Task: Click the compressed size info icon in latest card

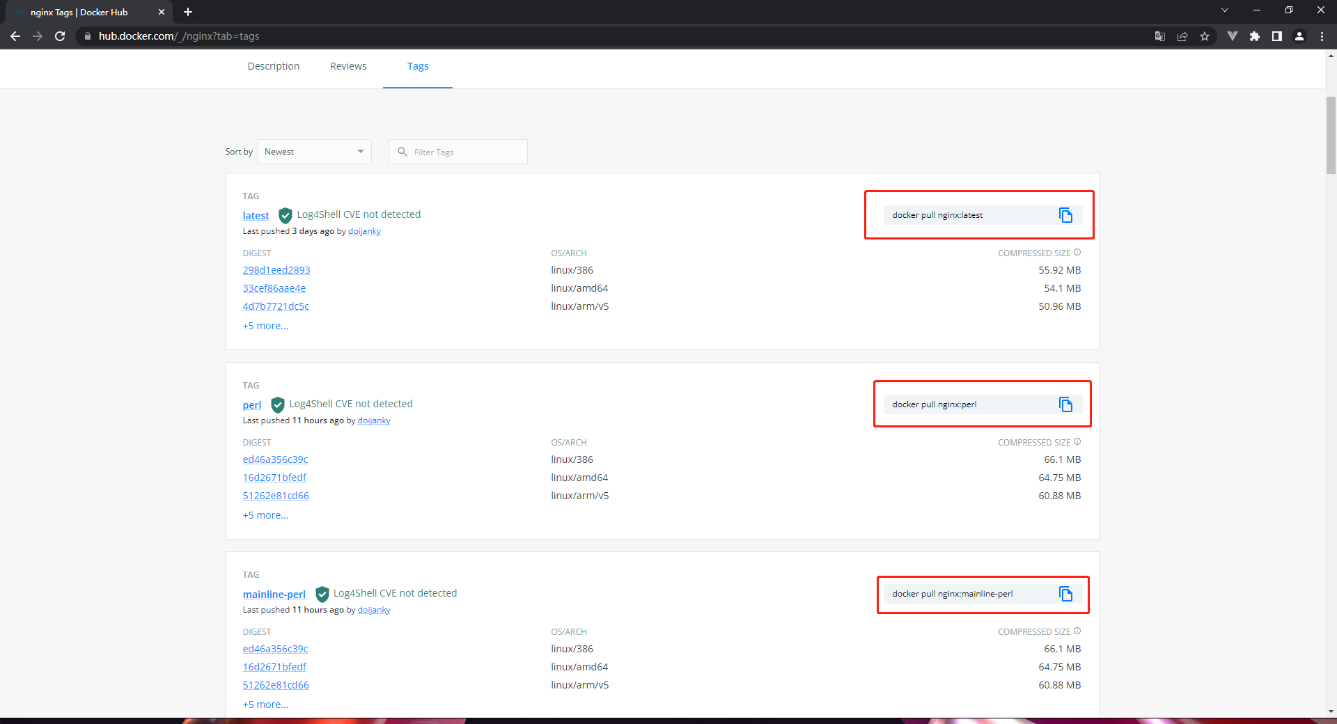Action: 1077,253
